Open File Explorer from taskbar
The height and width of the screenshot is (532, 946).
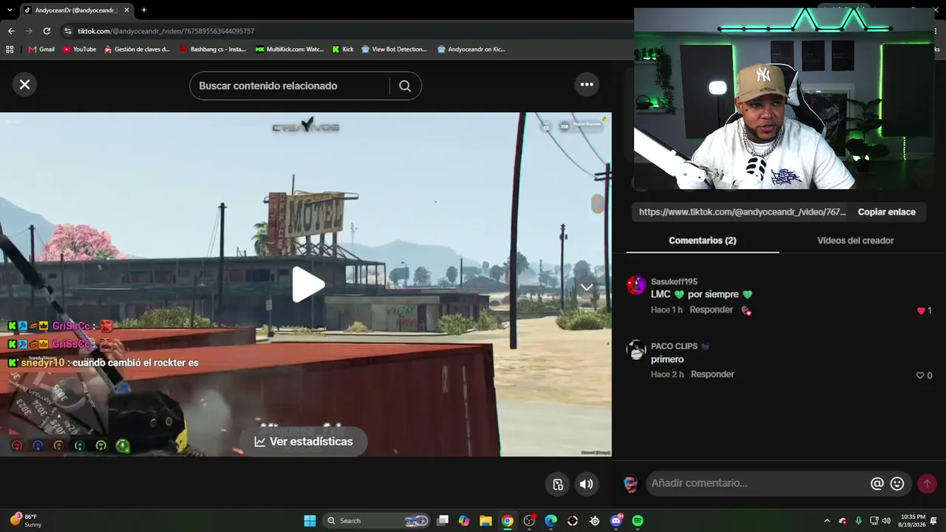(x=486, y=521)
